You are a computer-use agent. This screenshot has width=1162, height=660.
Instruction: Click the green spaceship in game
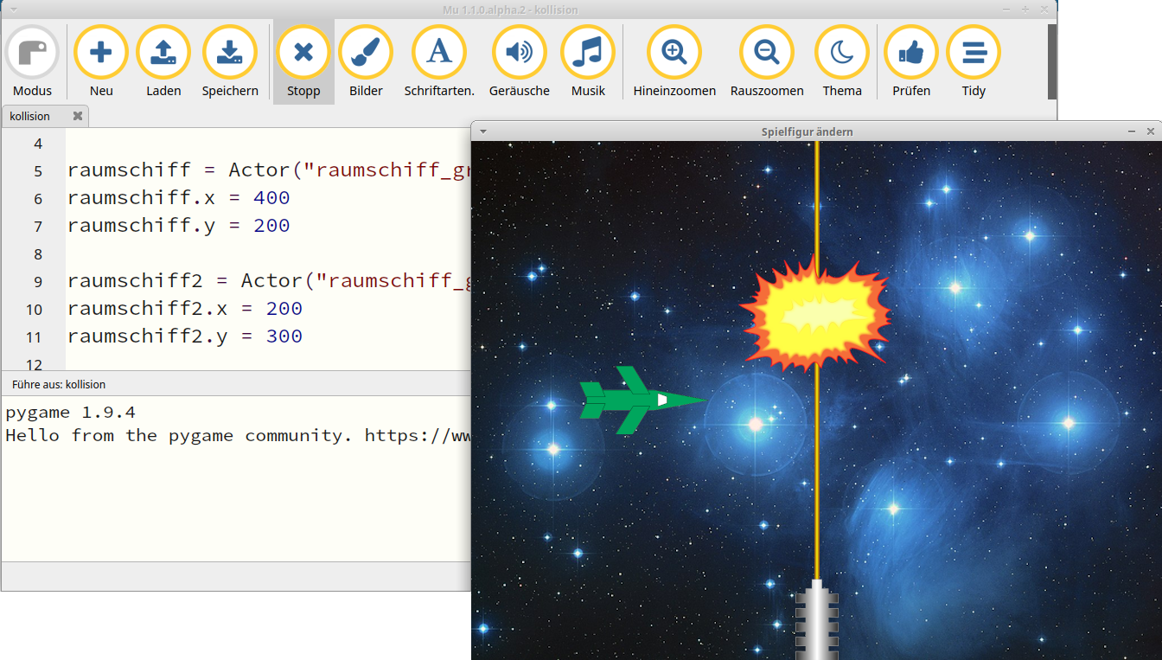[636, 400]
